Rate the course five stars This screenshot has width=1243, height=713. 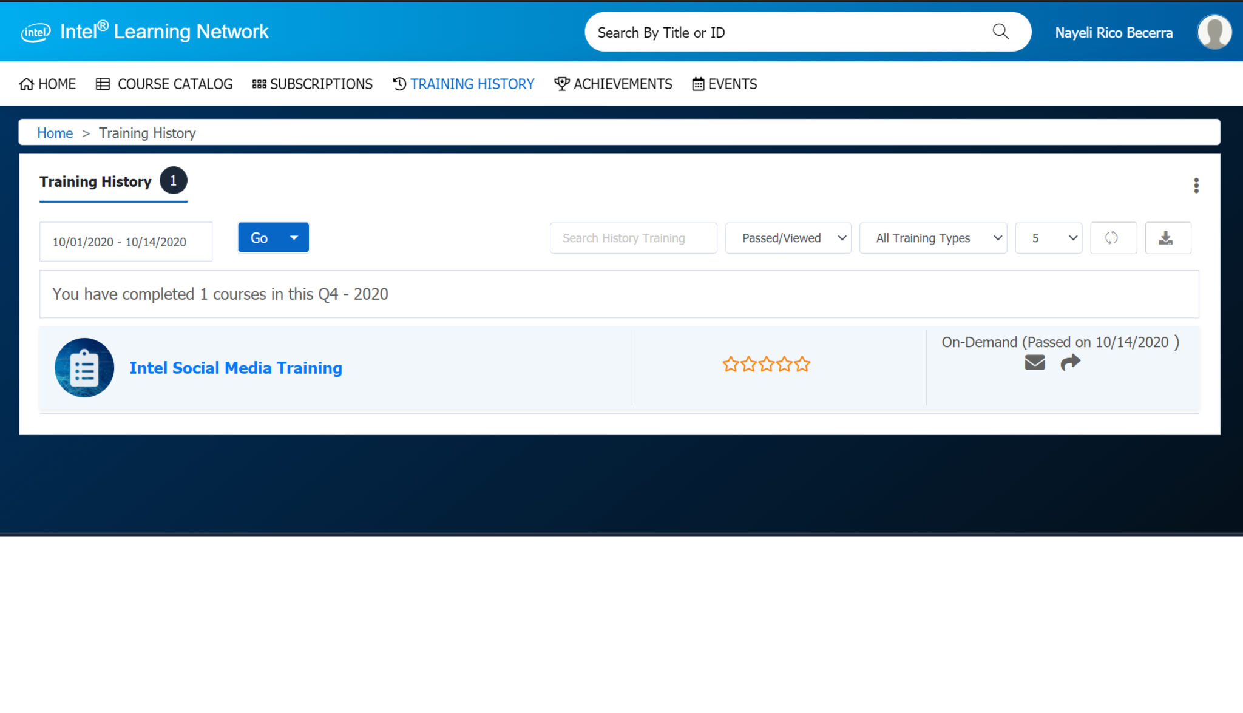pos(802,365)
